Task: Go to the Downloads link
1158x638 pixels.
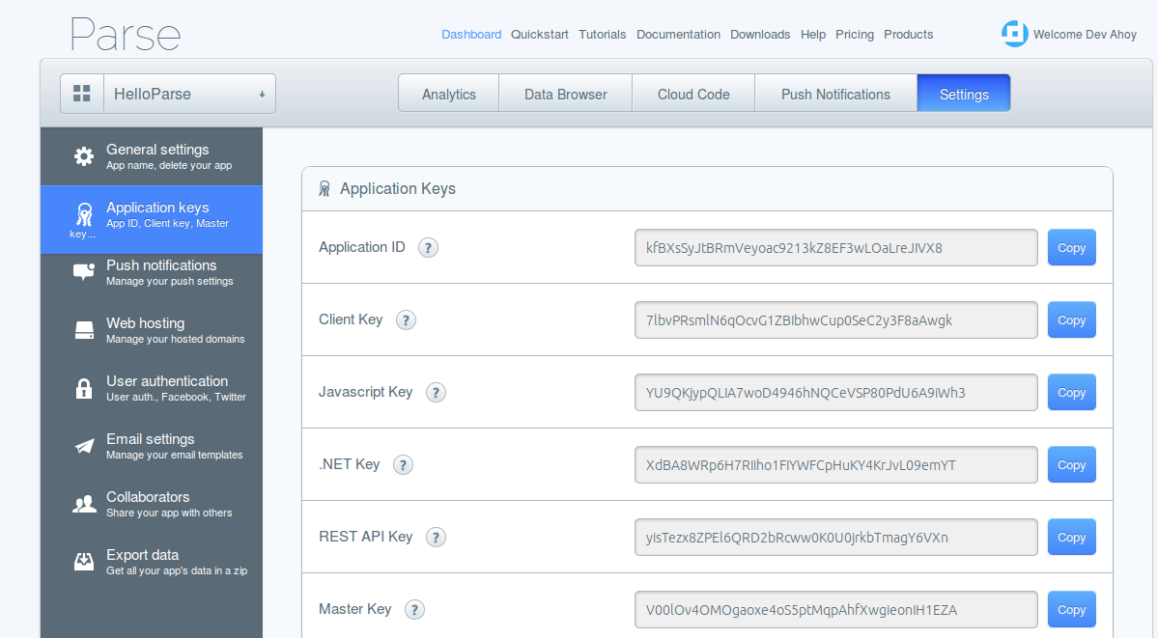Action: (x=760, y=34)
